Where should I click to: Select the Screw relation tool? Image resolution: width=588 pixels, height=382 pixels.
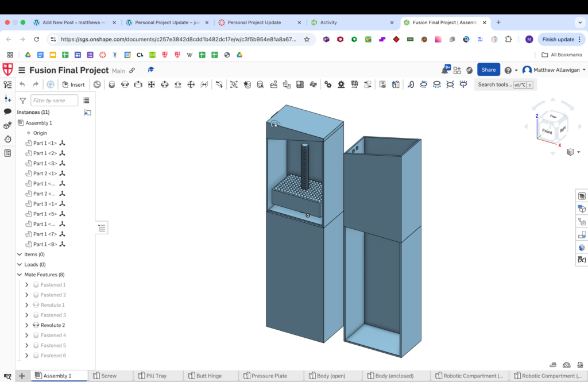[x=354, y=84]
